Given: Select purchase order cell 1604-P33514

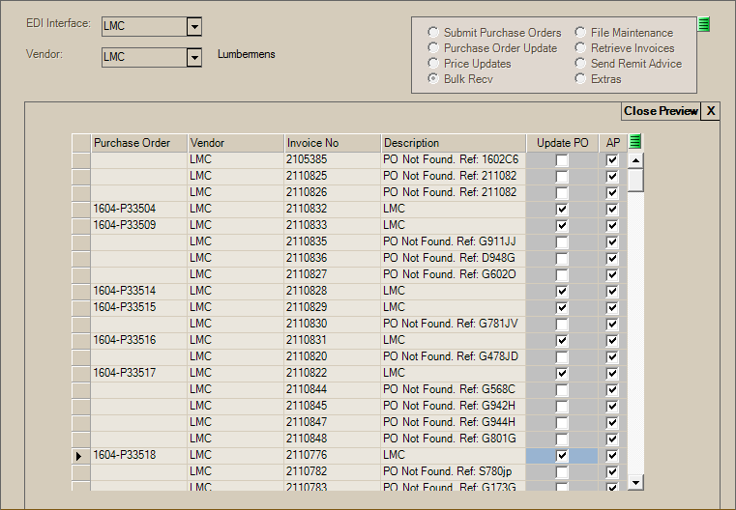Looking at the screenshot, I should [x=139, y=291].
